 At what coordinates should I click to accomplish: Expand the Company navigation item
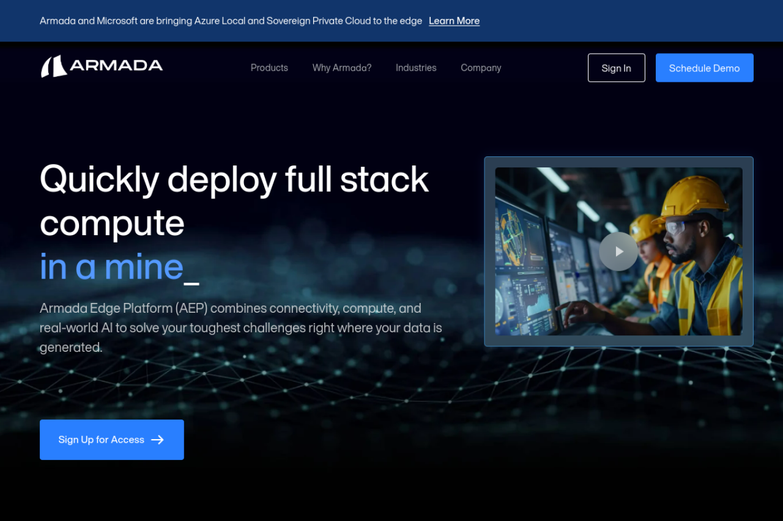pos(481,68)
